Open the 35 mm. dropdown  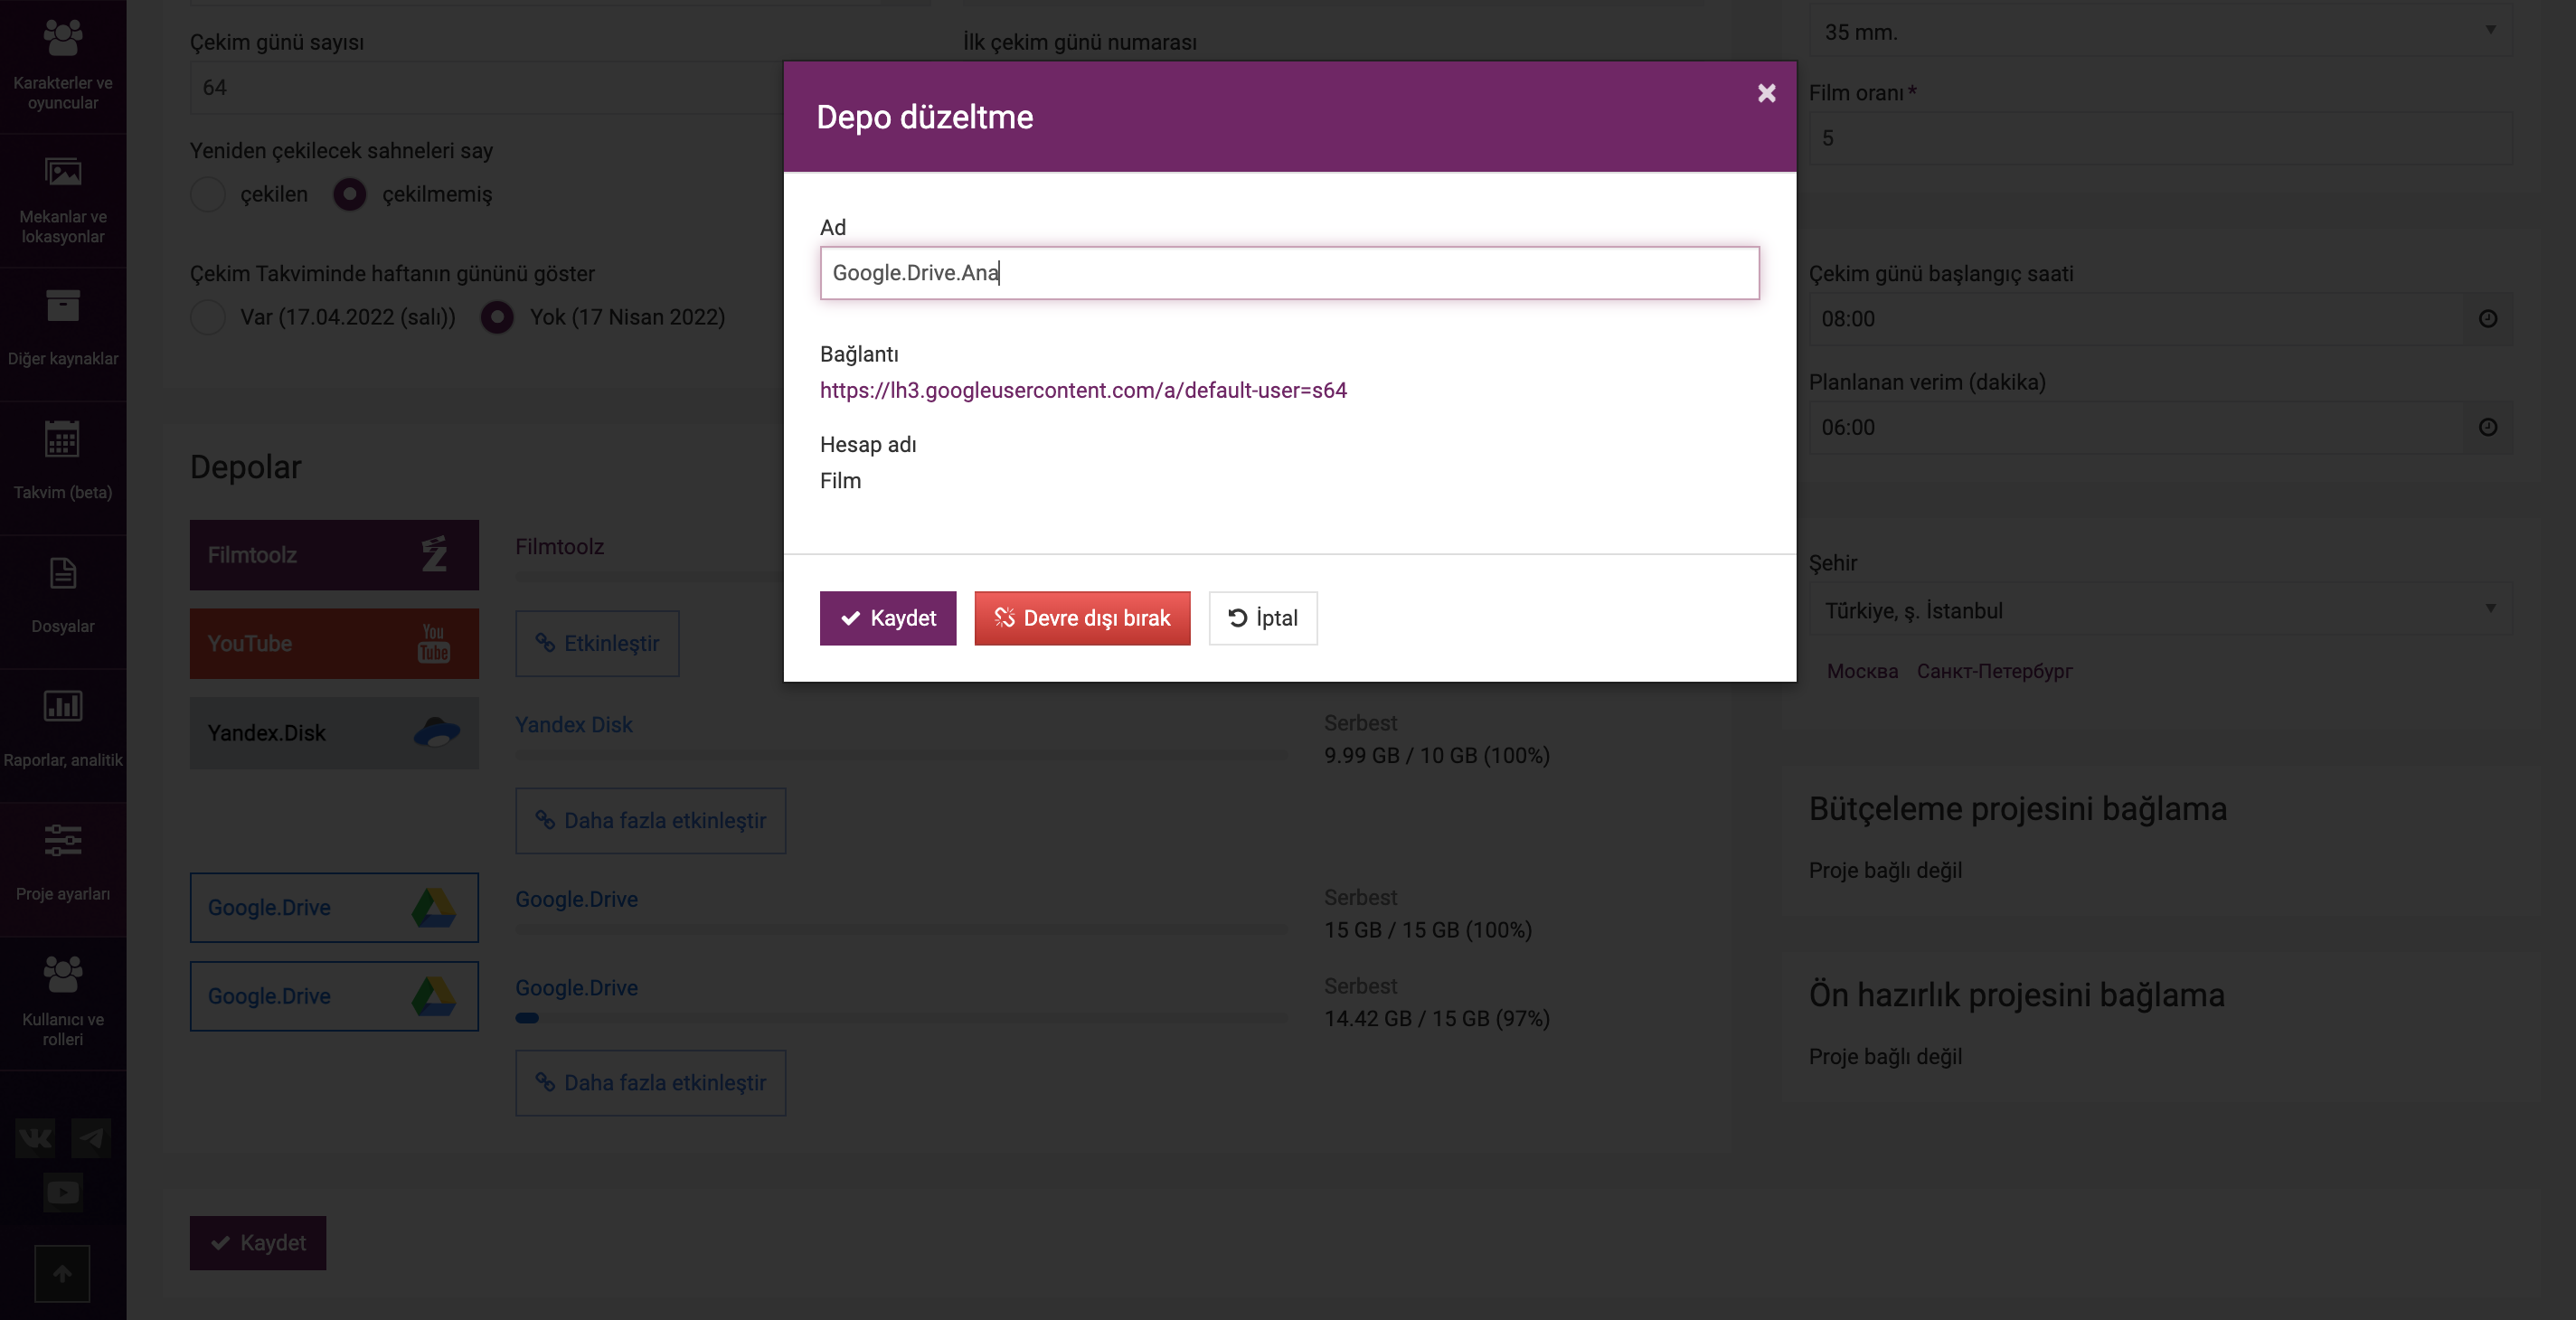2160,32
